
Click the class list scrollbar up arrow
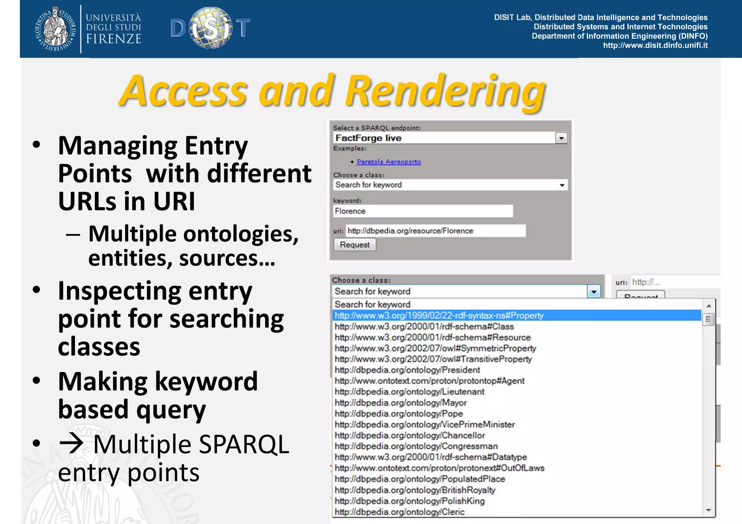(709, 306)
